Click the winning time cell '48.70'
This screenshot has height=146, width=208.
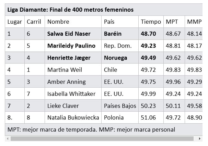point(149,34)
